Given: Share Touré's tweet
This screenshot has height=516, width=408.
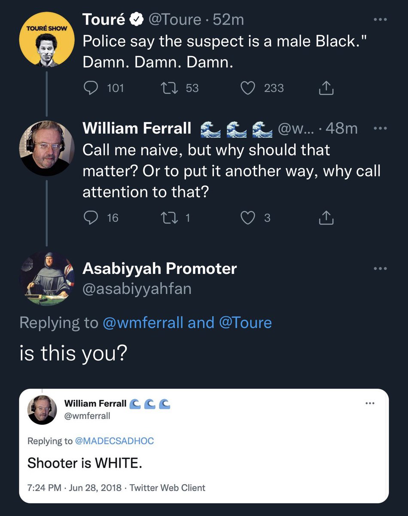Looking at the screenshot, I should click(326, 88).
